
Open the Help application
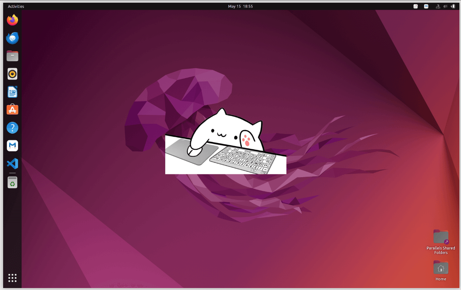(12, 128)
